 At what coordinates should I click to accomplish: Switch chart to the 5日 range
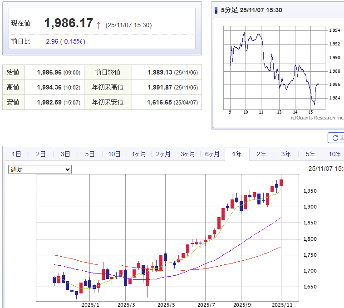pos(90,154)
